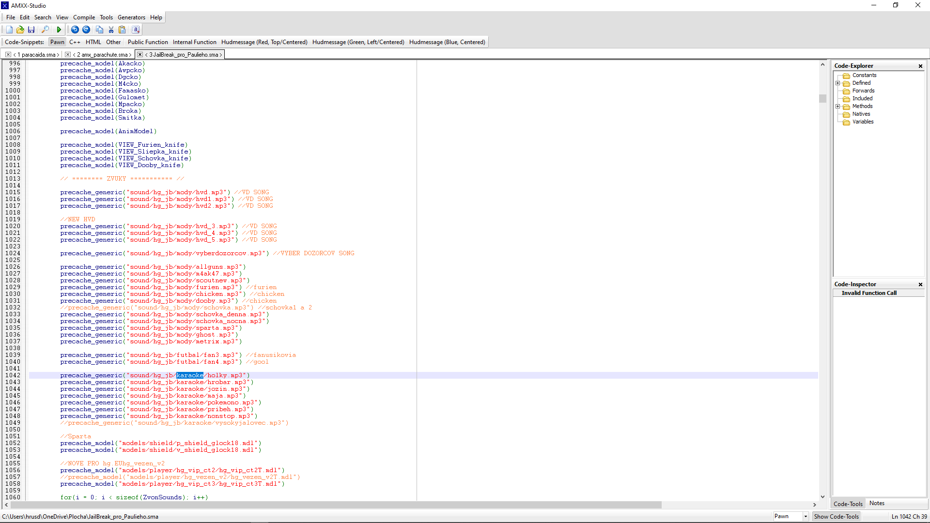Viewport: 930px width, 523px height.
Task: Click the Open file folder icon
Action: click(x=20, y=30)
